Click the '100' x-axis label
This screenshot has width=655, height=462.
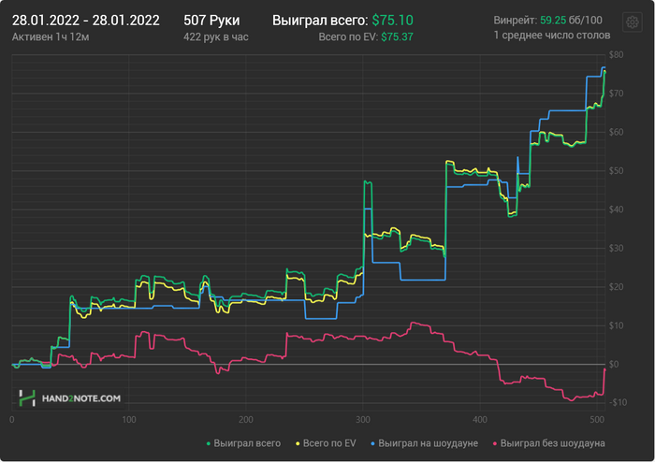(129, 420)
